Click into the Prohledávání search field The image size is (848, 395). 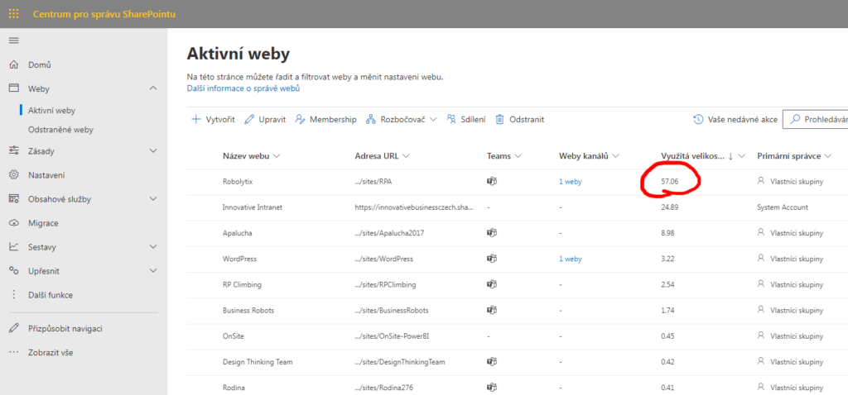(x=815, y=119)
